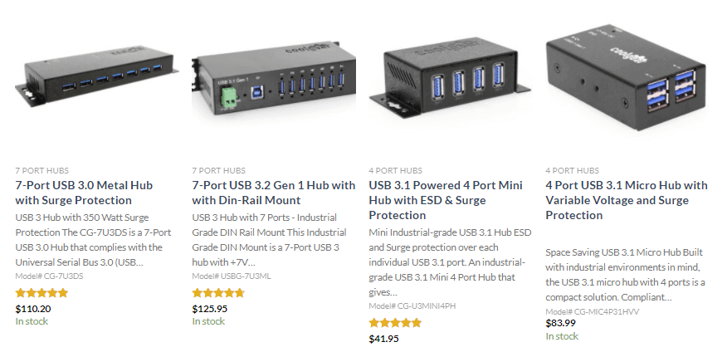Click the $110.20 price
The width and height of the screenshot is (727, 347).
(x=33, y=308)
